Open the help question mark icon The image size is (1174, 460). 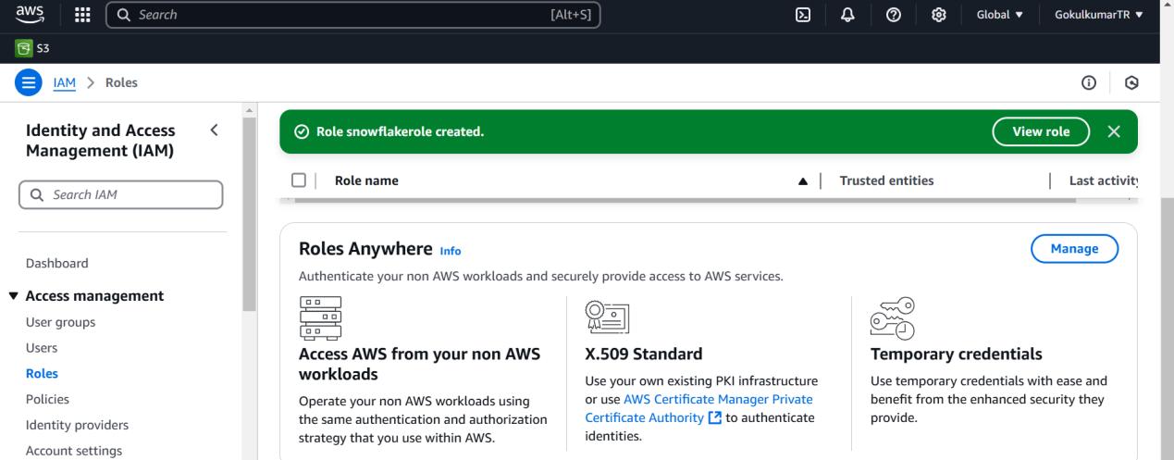click(894, 15)
